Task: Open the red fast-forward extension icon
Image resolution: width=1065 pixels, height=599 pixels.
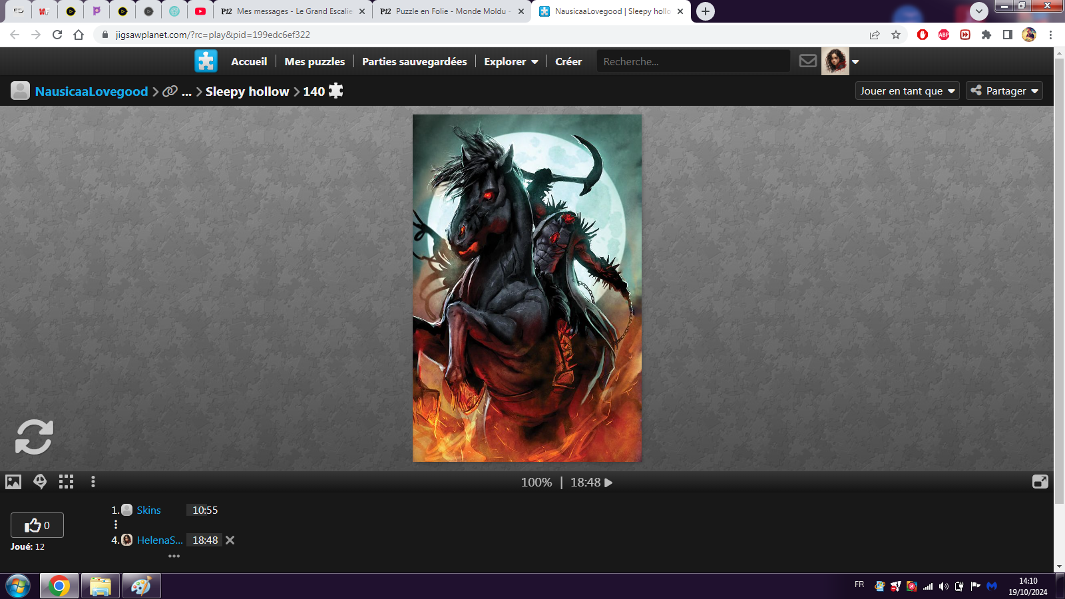Action: [x=965, y=35]
